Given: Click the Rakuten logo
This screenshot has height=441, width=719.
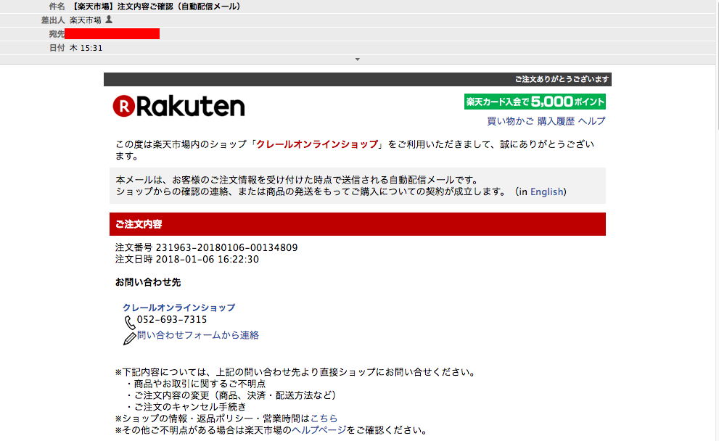Looking at the screenshot, I should [x=178, y=106].
